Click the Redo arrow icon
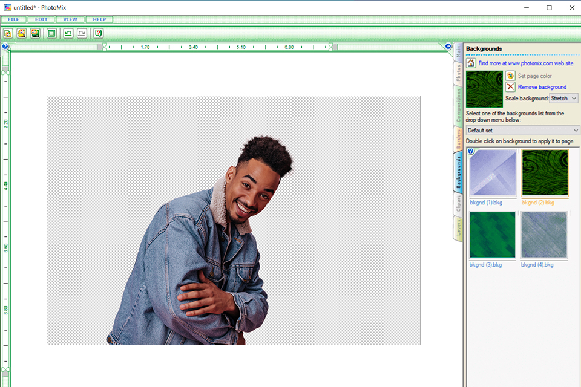The height and width of the screenshot is (387, 581). click(x=82, y=34)
